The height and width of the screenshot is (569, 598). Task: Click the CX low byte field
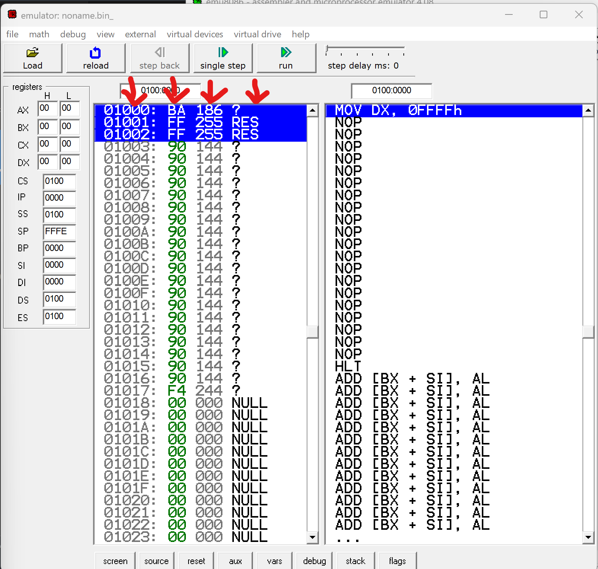click(70, 144)
